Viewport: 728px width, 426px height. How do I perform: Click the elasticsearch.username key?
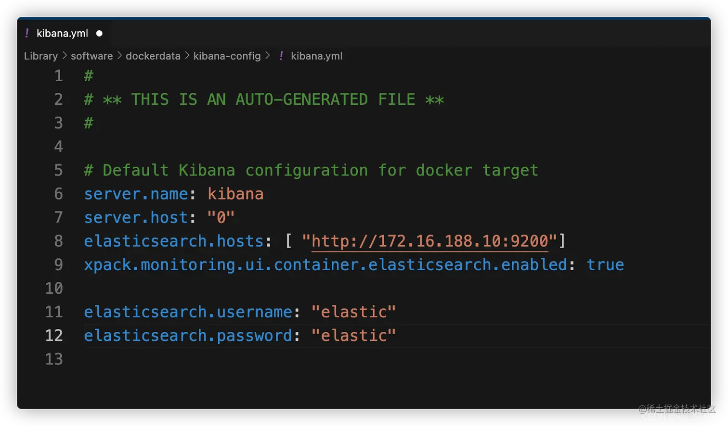pos(188,312)
